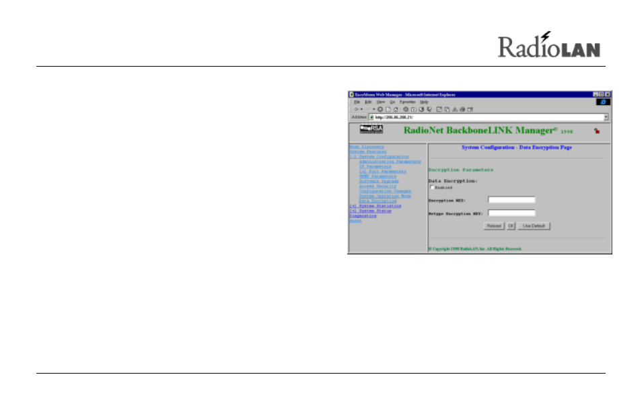Open the Node Discovery link
Viewport: 642px width, 416px height.
[x=367, y=147]
